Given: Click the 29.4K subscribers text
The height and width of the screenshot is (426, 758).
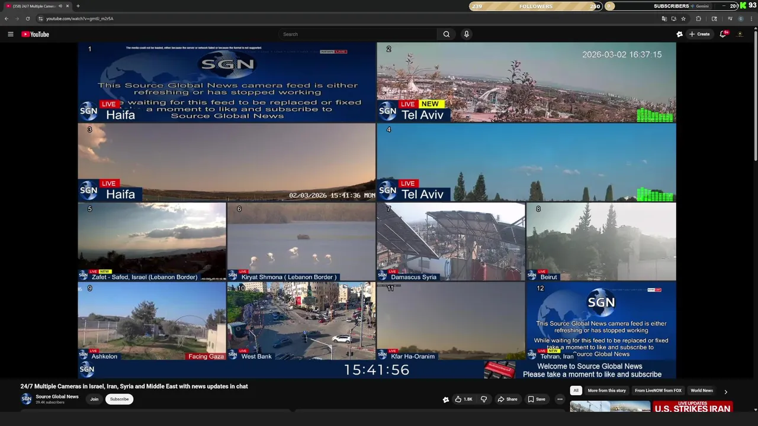Looking at the screenshot, I should click(x=50, y=402).
